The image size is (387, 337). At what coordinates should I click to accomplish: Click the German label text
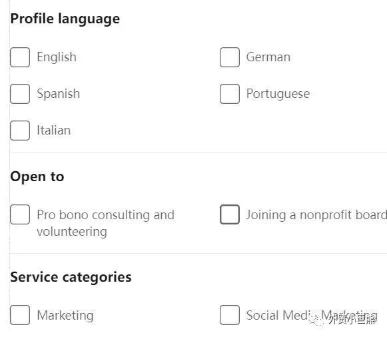[268, 57]
